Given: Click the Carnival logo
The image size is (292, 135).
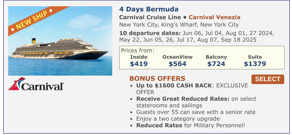Looking at the screenshot, I should click(36, 84).
